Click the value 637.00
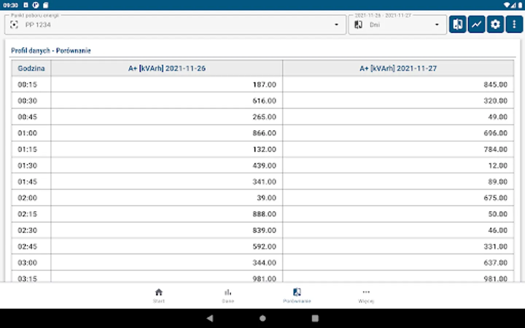 click(x=495, y=263)
